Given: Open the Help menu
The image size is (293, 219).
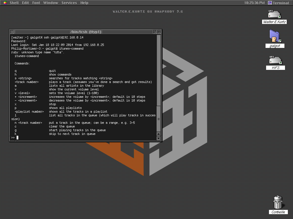Looking at the screenshot, I should (x=84, y=3).
